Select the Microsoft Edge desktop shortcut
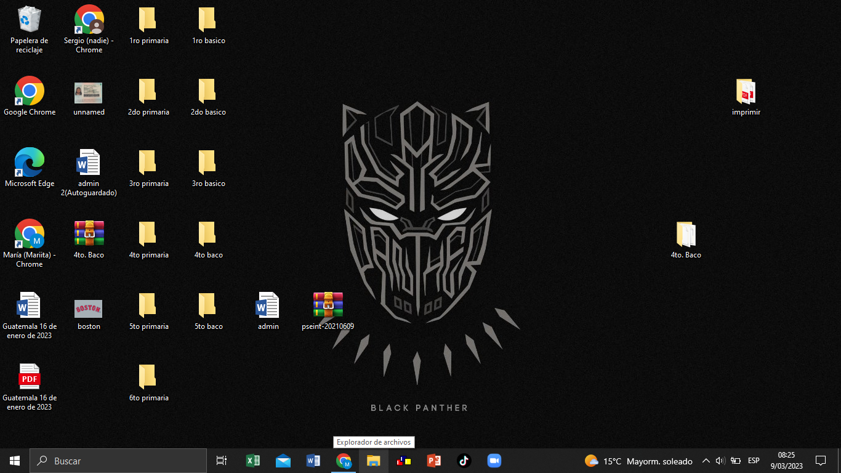841x473 pixels. [x=30, y=168]
